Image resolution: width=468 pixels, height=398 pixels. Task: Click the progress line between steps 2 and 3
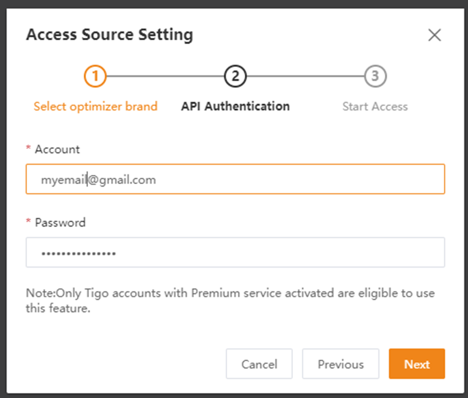tap(305, 76)
